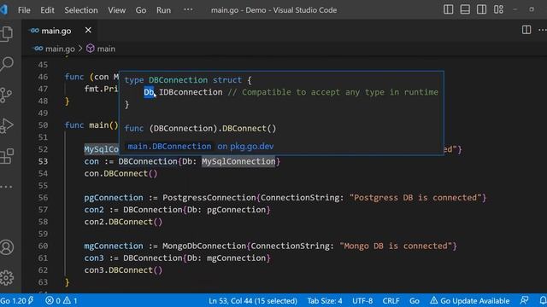
Task: Select Go language mode in status bar
Action: point(415,300)
